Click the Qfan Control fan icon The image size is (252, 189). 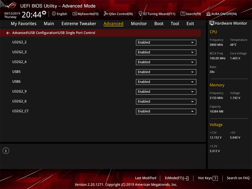(106, 14)
